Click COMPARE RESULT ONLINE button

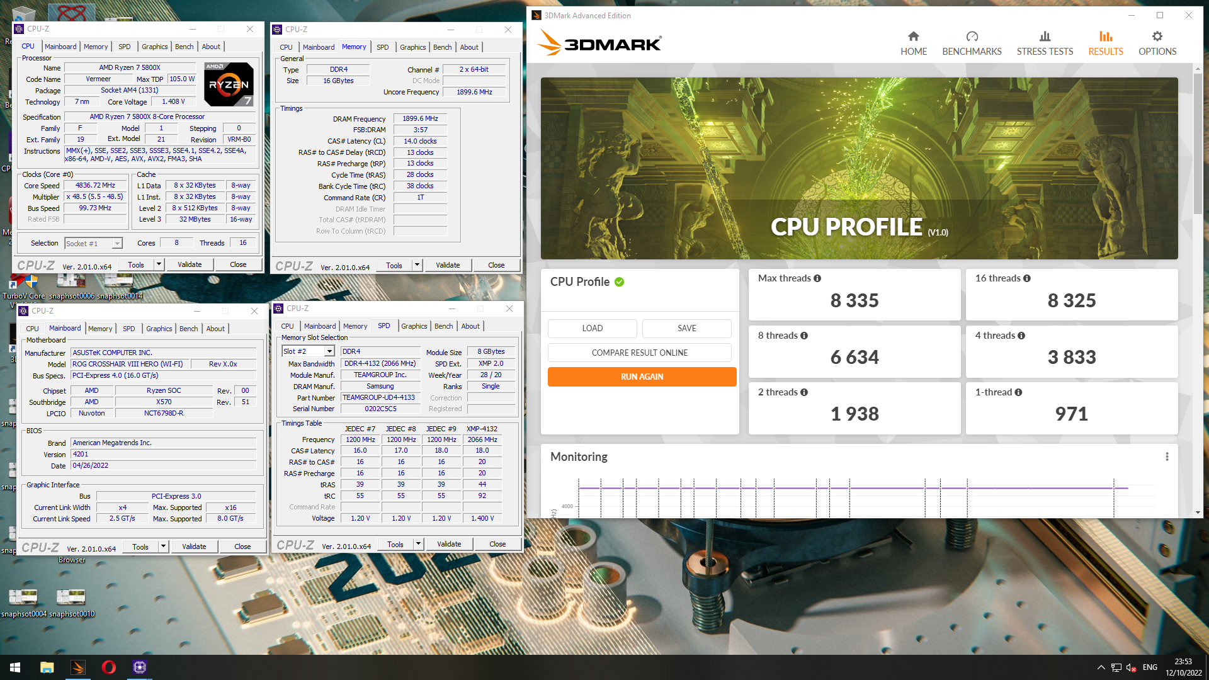(x=639, y=353)
